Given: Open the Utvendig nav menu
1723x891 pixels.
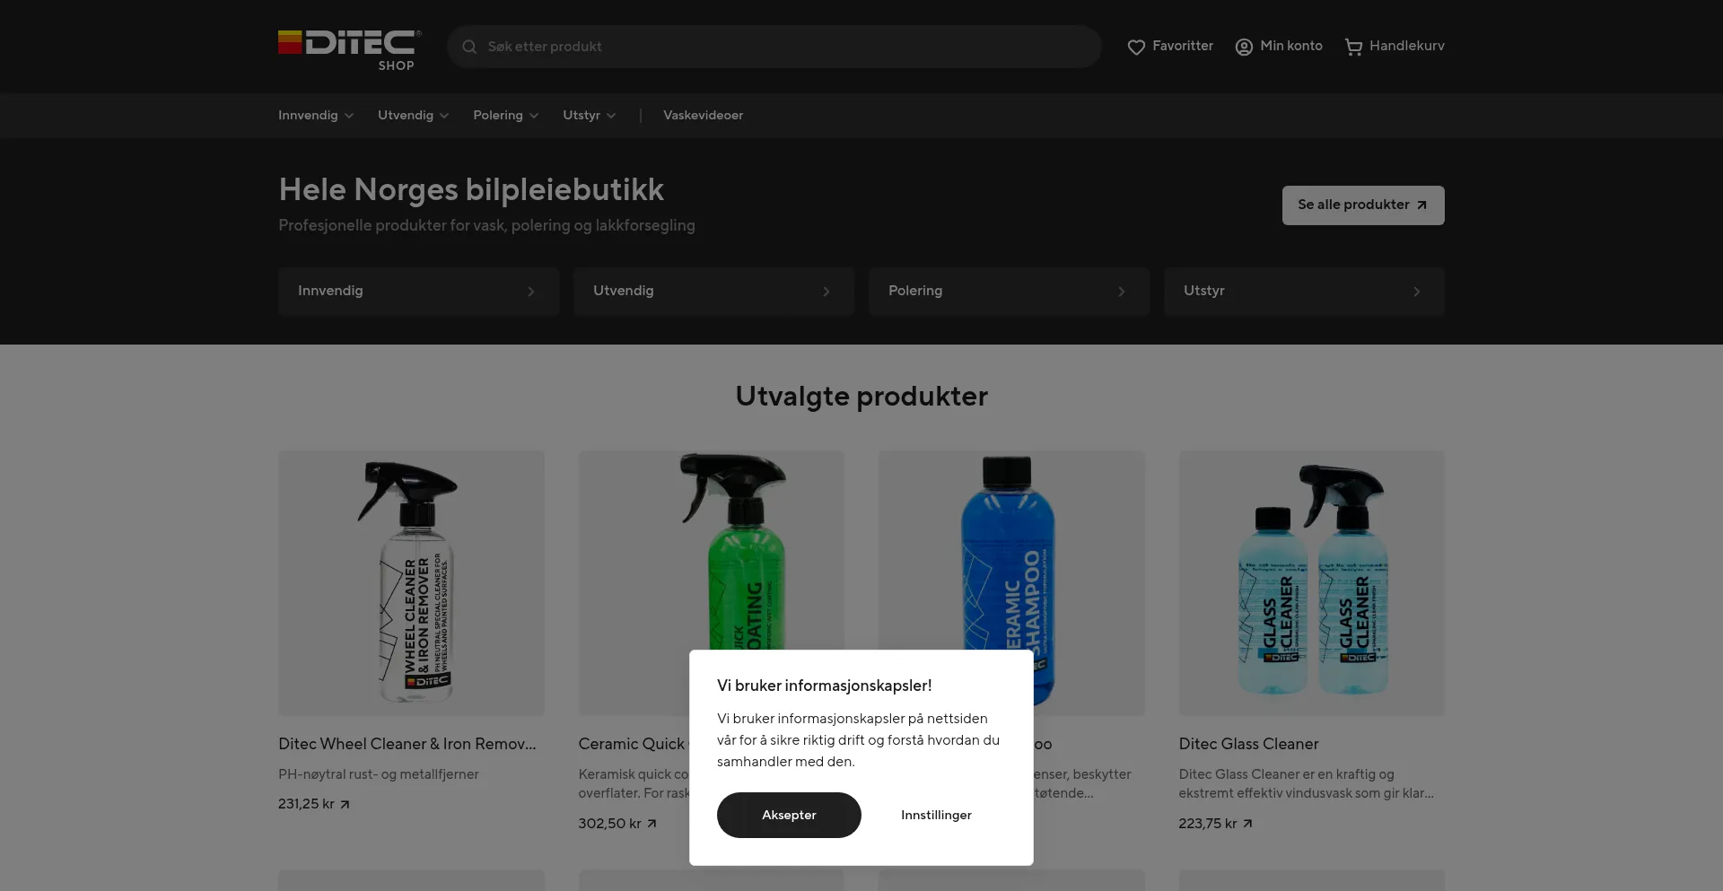Looking at the screenshot, I should click(x=414, y=116).
